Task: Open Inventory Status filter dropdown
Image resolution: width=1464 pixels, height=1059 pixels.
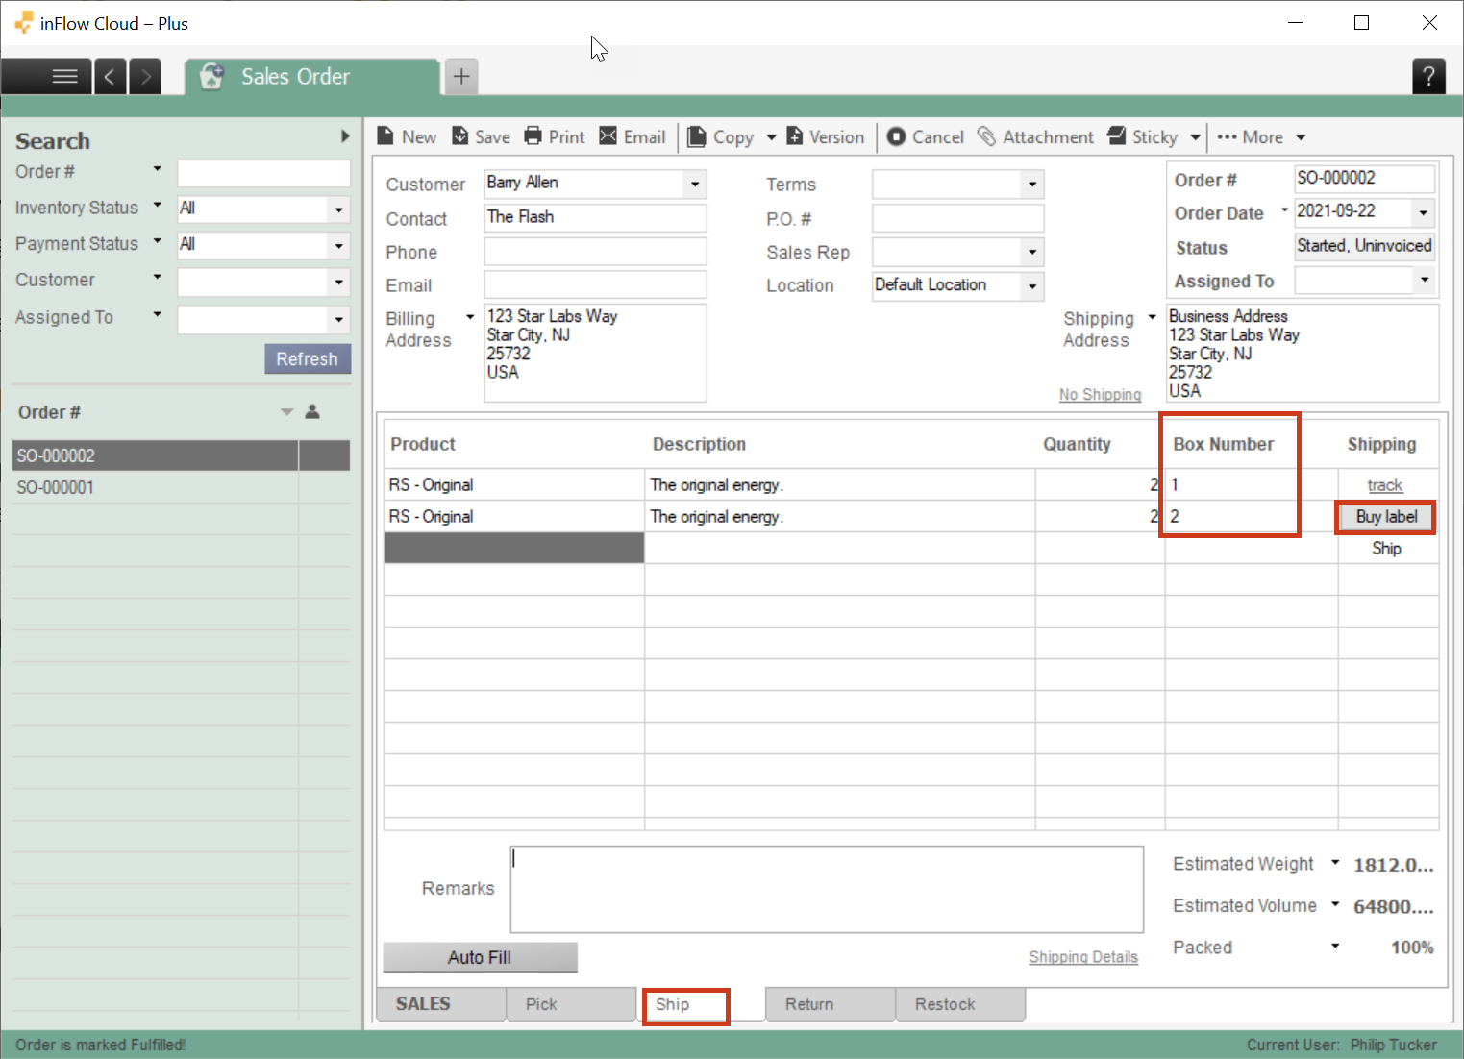Action: pyautogui.click(x=338, y=209)
